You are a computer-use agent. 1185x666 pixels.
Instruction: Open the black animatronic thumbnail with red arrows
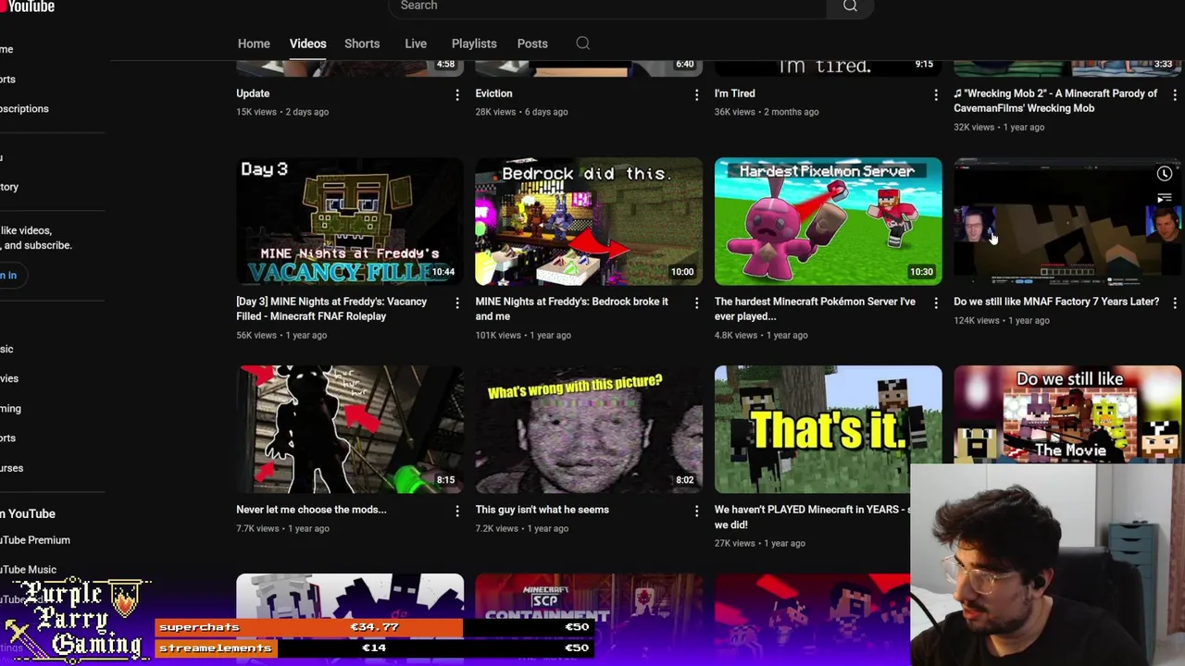point(350,429)
